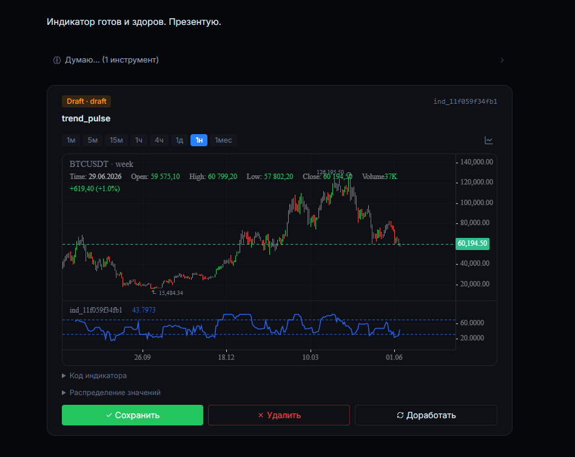Click the 60.0000 indicator axis label
This screenshot has width=575, height=457.
coord(472,323)
